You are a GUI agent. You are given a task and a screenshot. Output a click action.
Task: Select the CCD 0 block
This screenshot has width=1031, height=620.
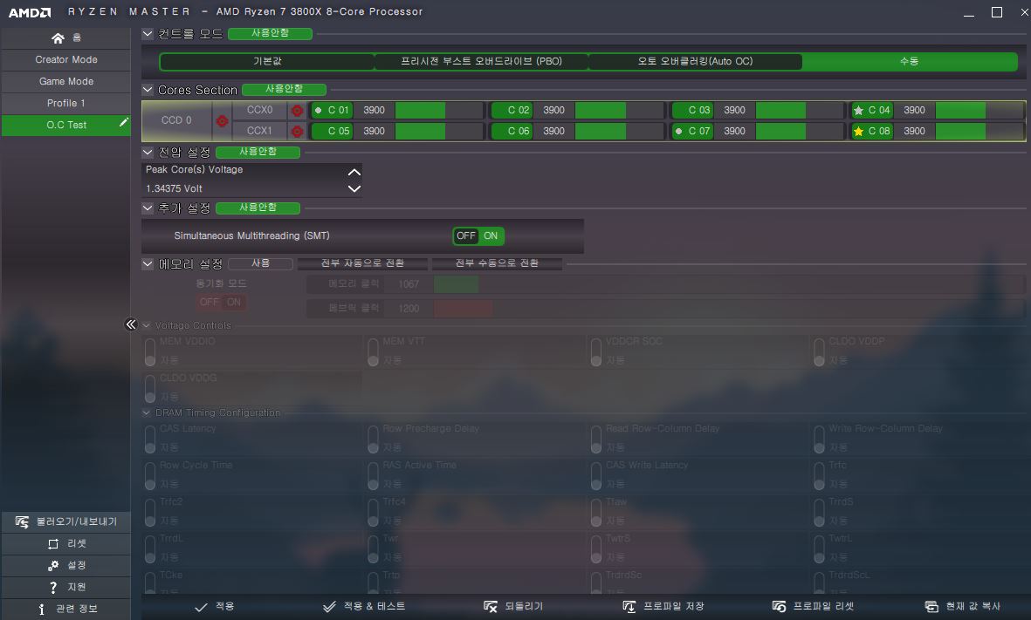(176, 121)
